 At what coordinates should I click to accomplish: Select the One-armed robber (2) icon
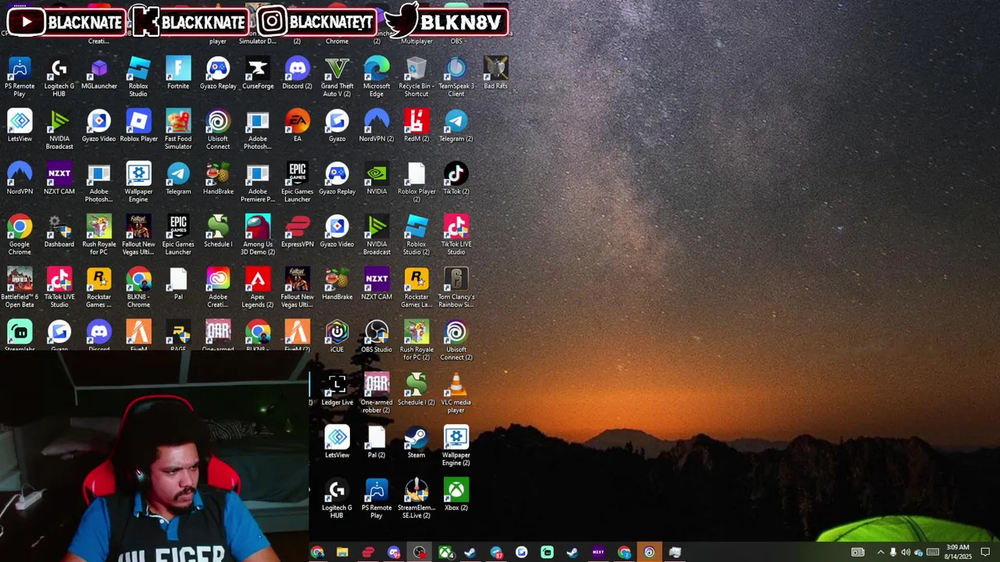pos(377,393)
